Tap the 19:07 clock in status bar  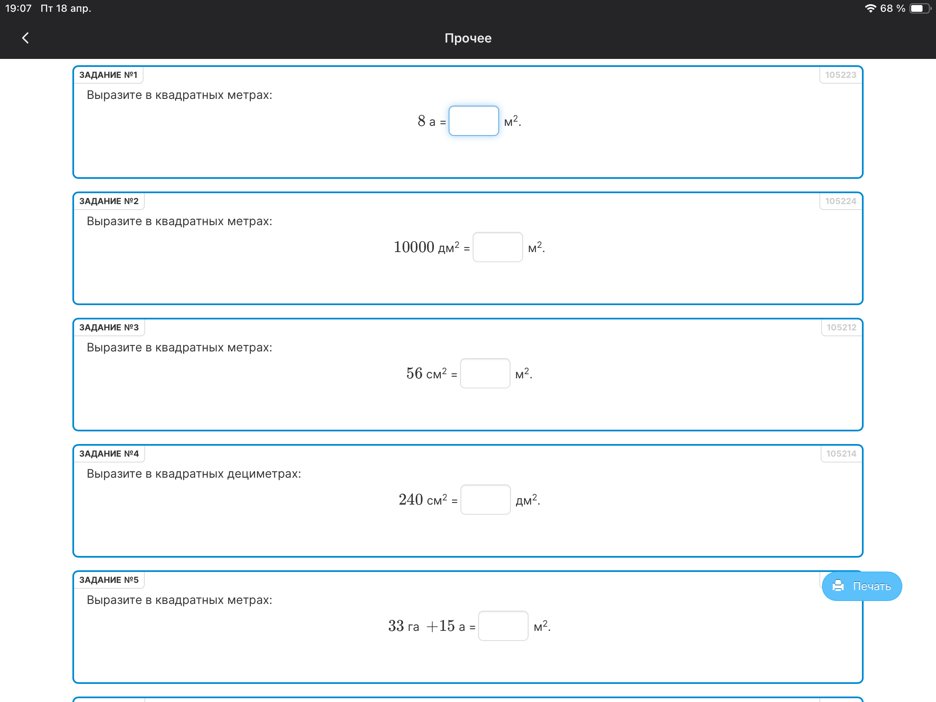point(18,8)
